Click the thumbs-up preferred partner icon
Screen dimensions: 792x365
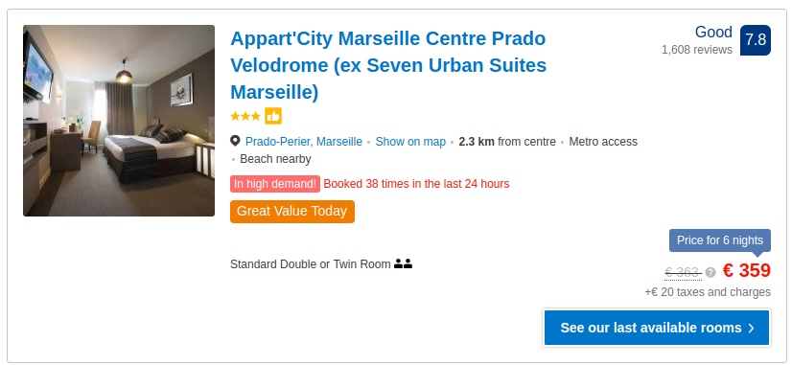(273, 116)
